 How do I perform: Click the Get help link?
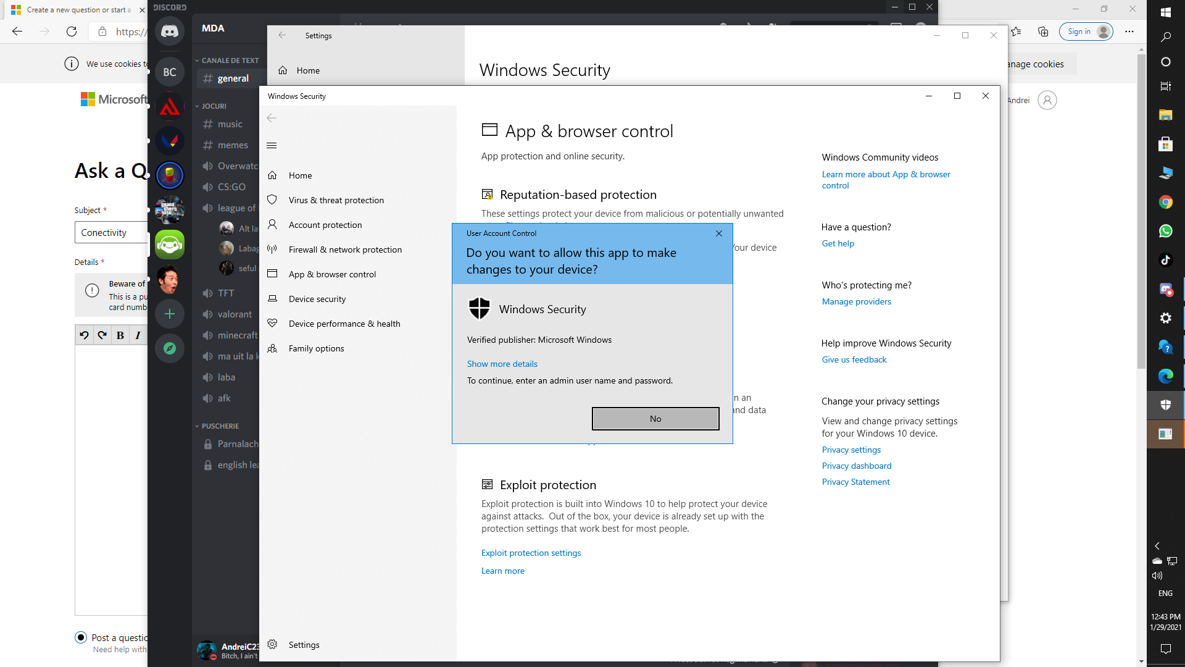(x=838, y=243)
